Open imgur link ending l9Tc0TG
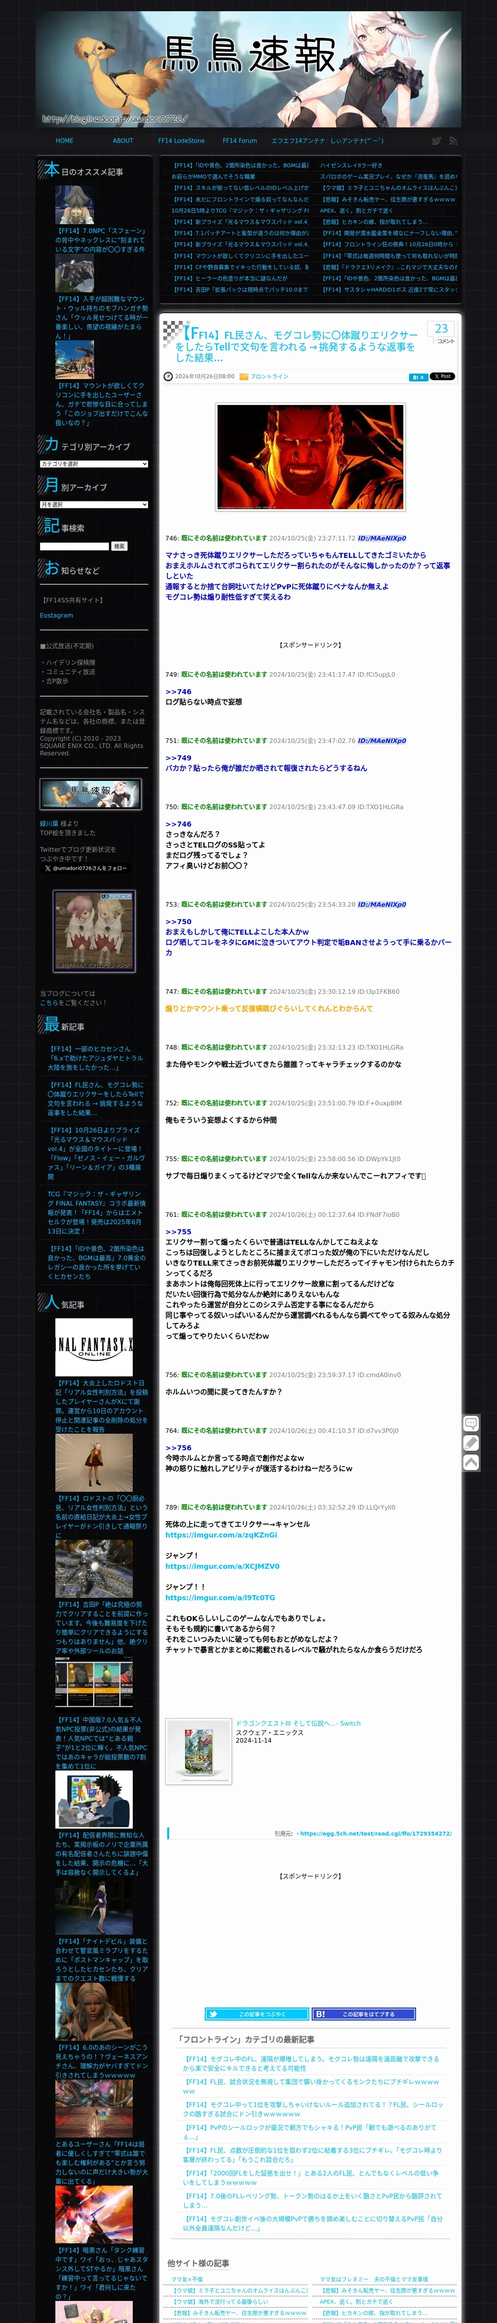497x2323 pixels. pos(220,1597)
